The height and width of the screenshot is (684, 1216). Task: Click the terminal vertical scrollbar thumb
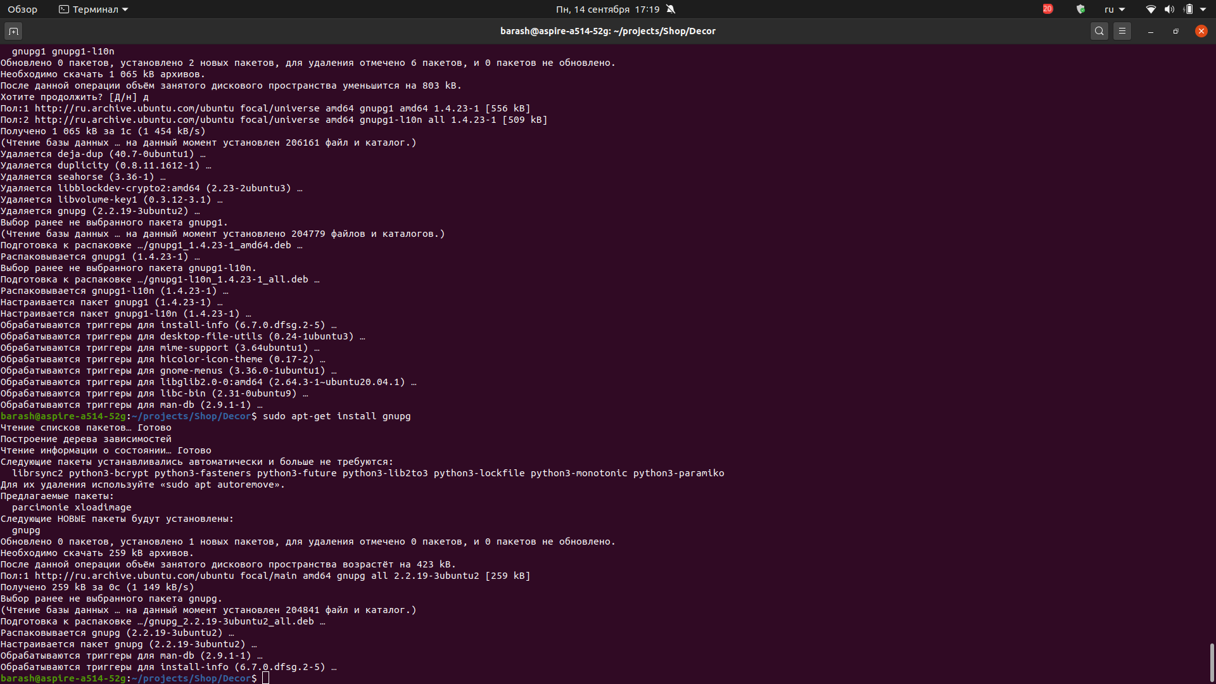1212,662
